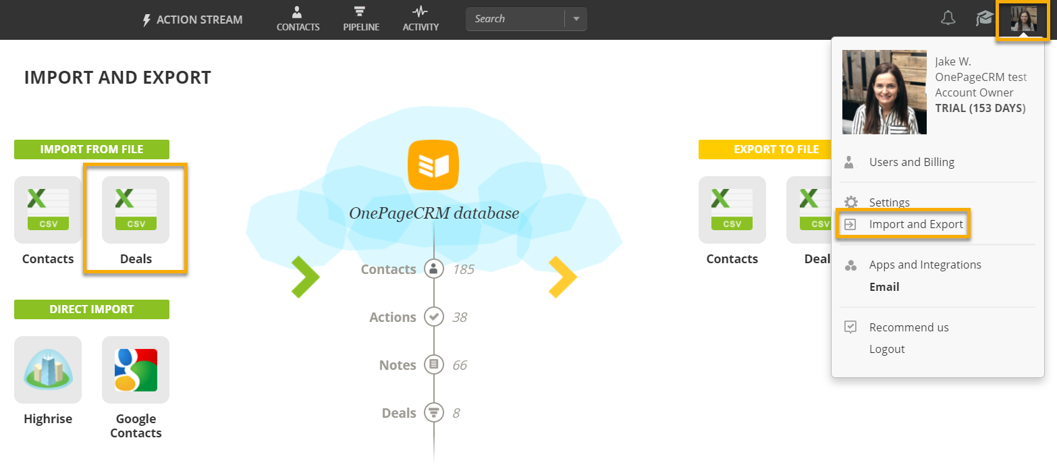Click into the Search field
1057x465 pixels.
[515, 19]
